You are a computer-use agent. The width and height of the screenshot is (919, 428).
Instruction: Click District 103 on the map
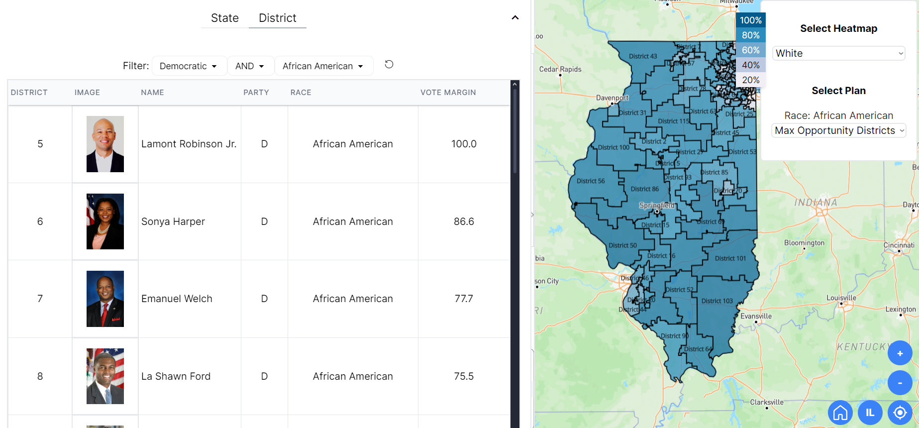[x=717, y=301]
